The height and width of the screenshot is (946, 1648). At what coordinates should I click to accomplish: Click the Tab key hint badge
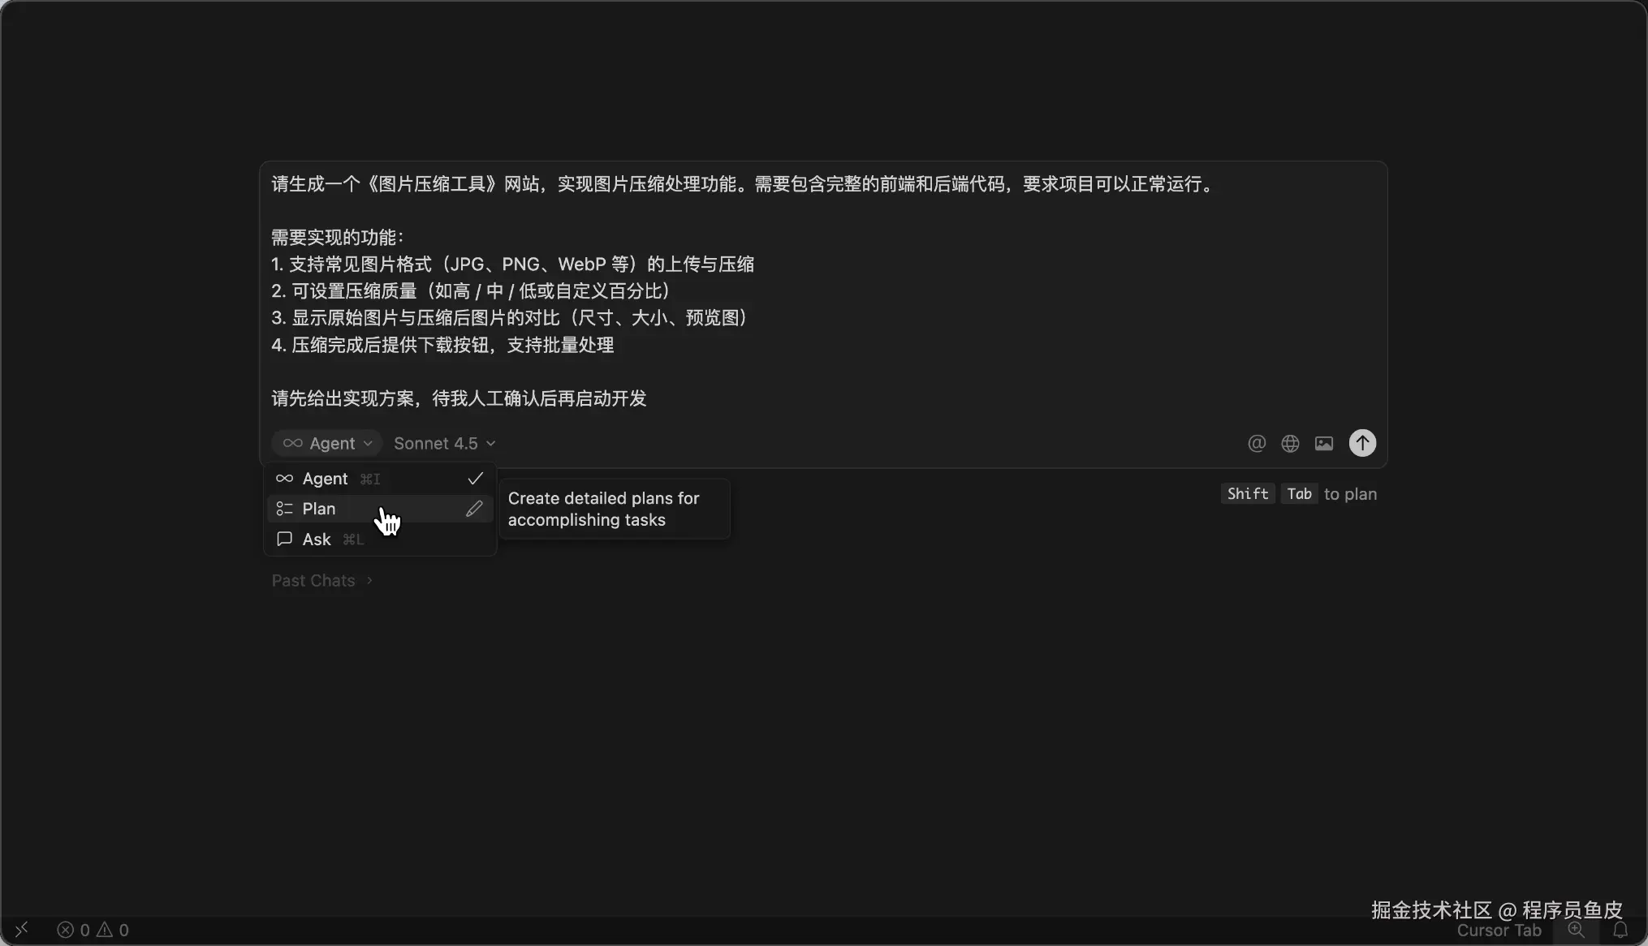click(1299, 494)
